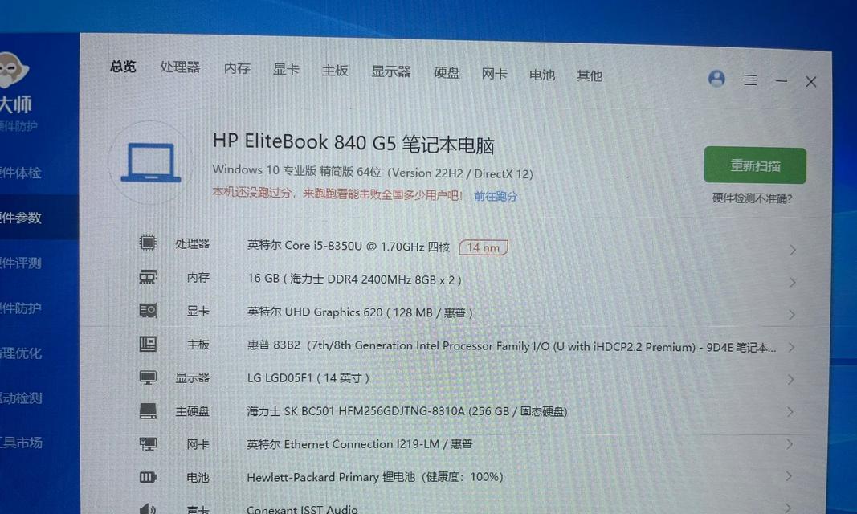Open the 其他 tab

pyautogui.click(x=590, y=76)
